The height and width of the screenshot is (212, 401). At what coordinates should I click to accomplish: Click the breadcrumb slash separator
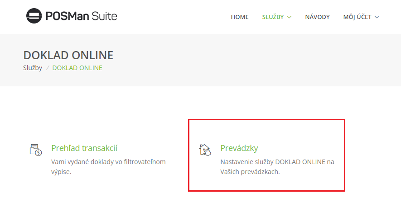(x=47, y=68)
